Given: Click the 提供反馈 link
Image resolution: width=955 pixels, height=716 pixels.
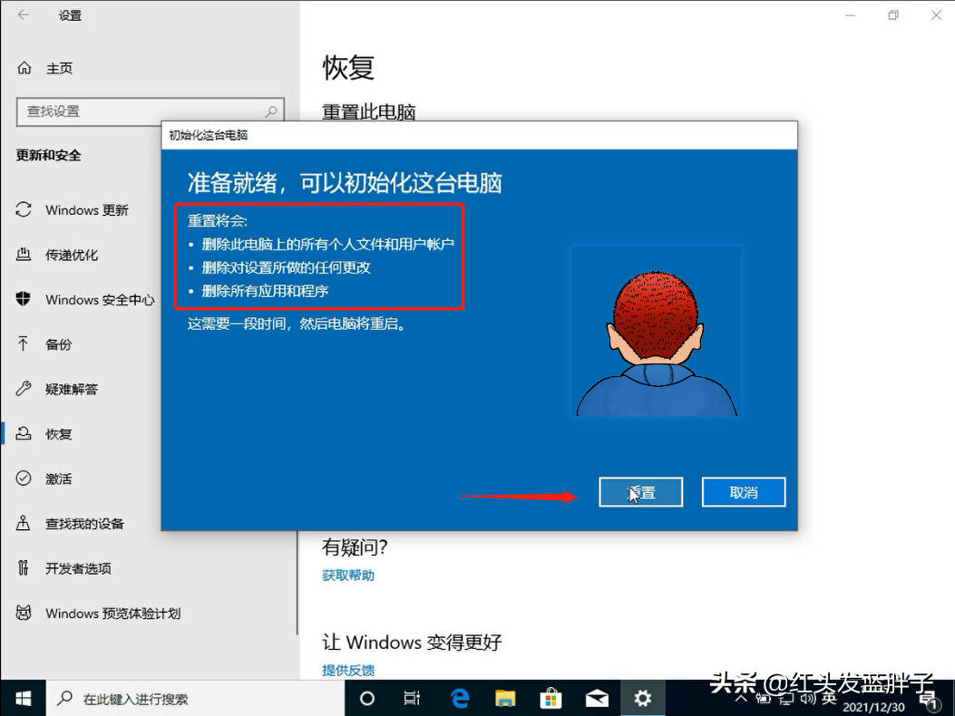Looking at the screenshot, I should pos(347,671).
